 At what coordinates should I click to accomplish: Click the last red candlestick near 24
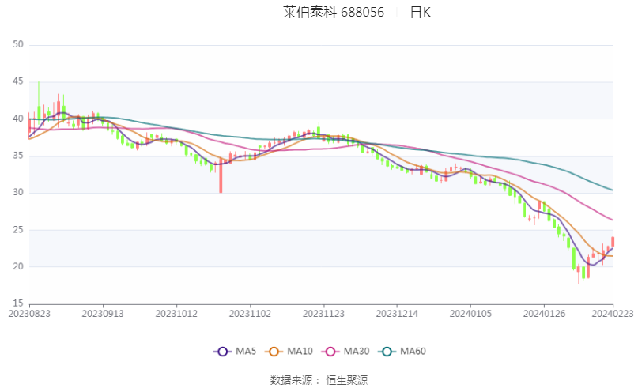[x=613, y=242]
